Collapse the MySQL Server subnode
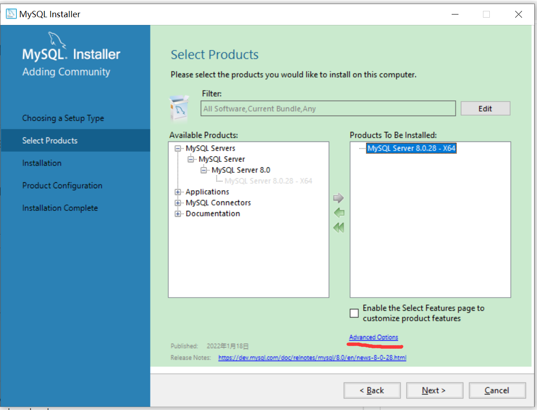 click(x=190, y=160)
